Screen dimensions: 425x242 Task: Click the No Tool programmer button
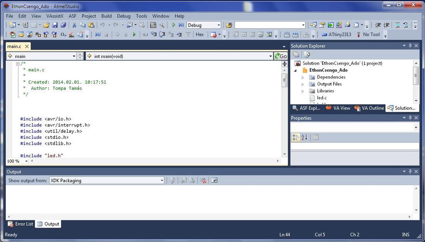[368, 34]
